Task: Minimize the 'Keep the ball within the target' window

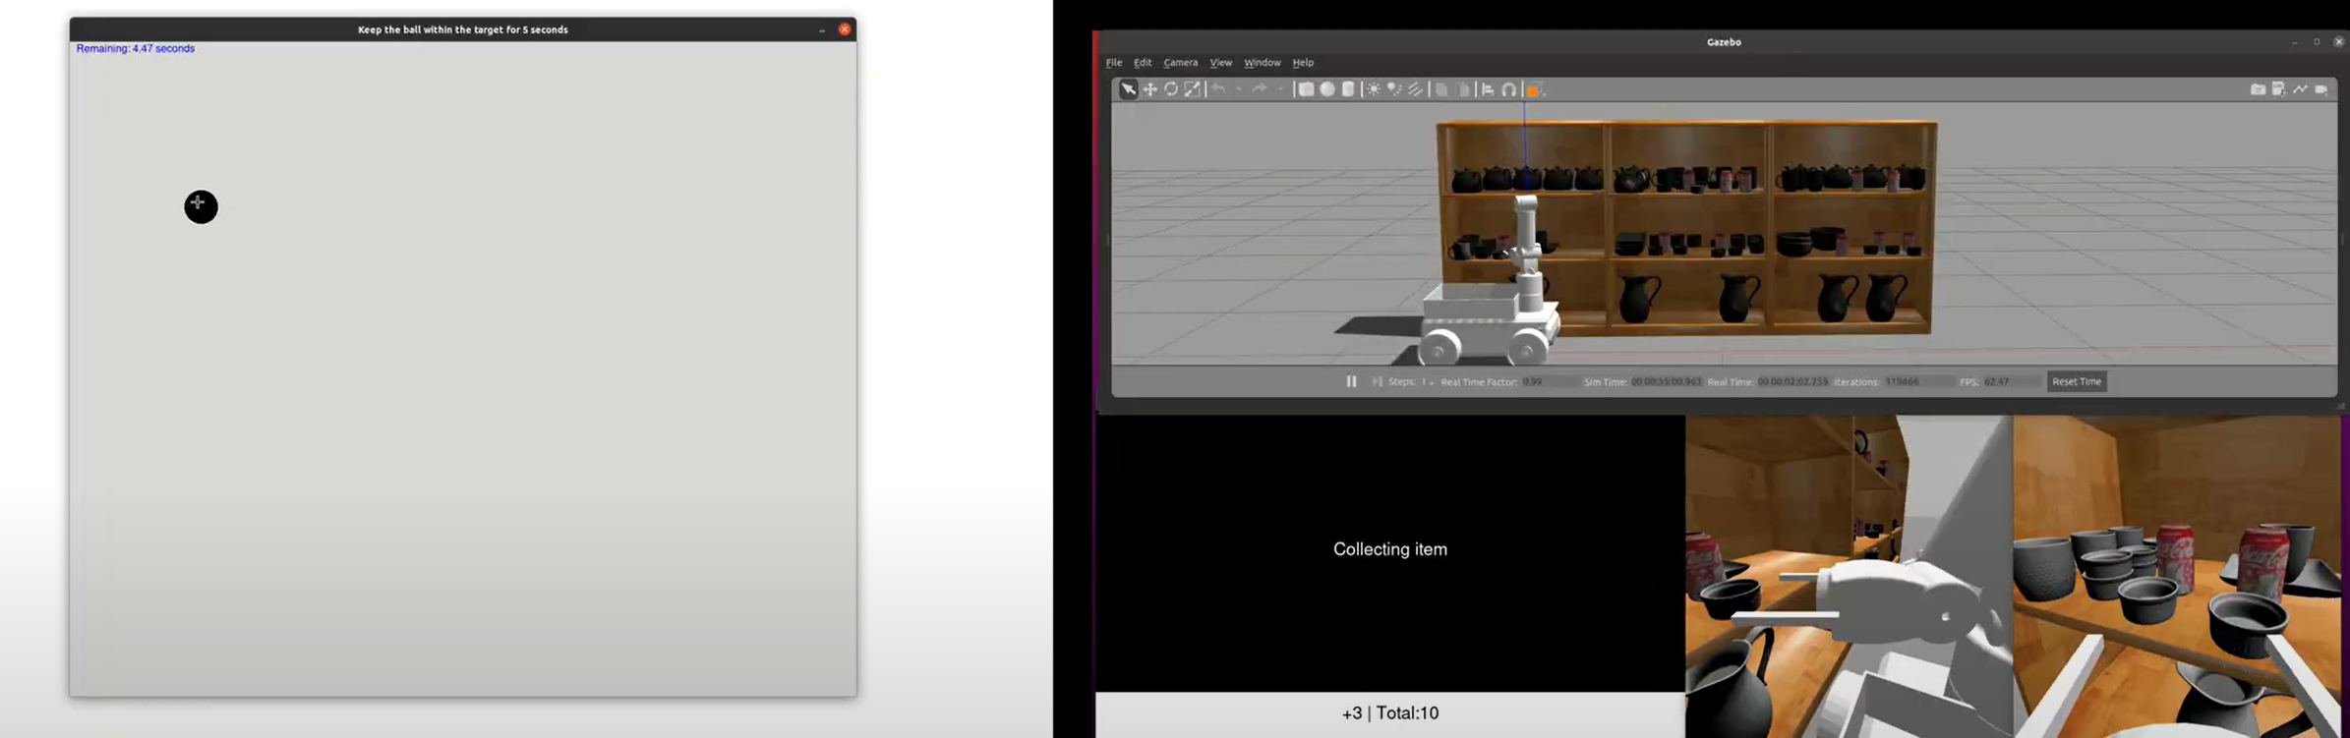Action: point(822,29)
